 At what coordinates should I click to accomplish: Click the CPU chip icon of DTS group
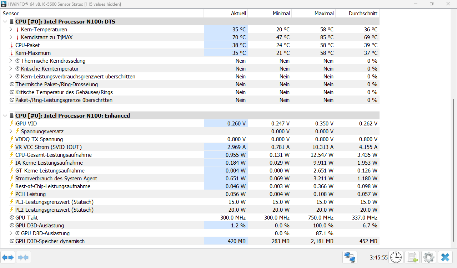tap(12, 22)
